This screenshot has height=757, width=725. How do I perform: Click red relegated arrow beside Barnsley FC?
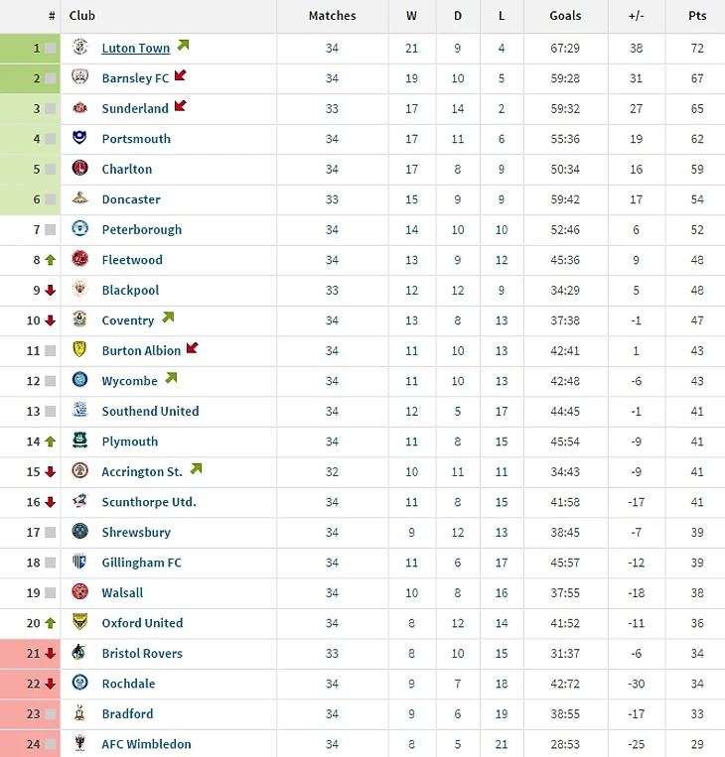pyautogui.click(x=181, y=75)
